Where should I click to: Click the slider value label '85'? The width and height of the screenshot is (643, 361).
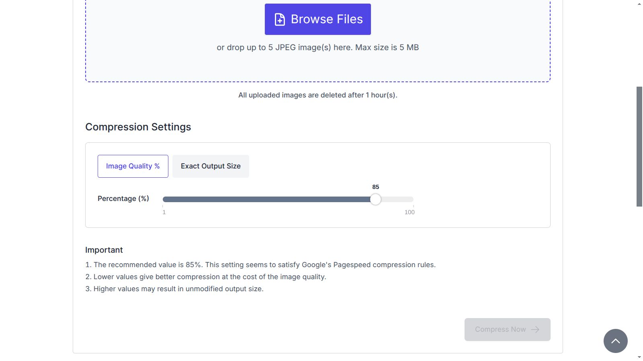tap(376, 187)
